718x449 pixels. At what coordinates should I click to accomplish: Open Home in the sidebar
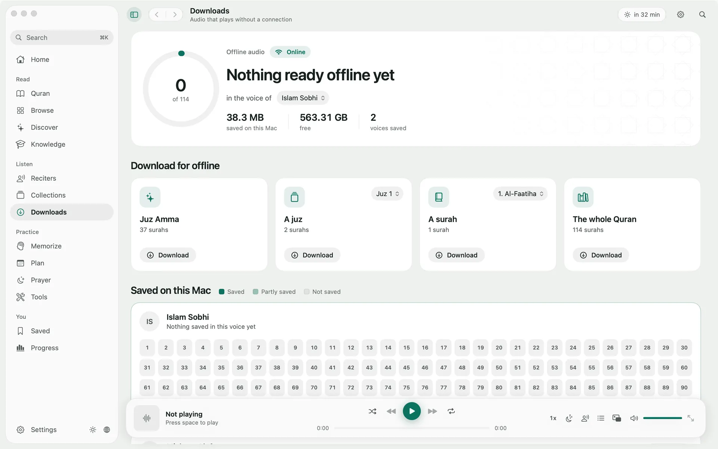coord(62,59)
